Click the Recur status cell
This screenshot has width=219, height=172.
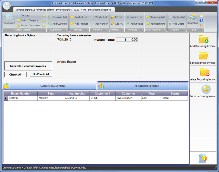[175, 98]
